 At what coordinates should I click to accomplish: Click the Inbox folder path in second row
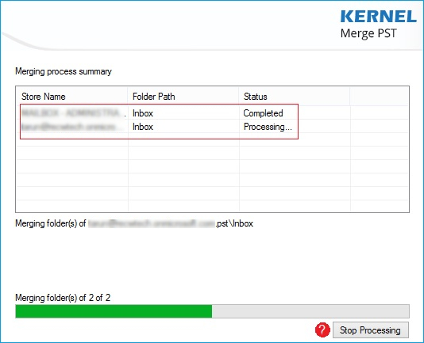click(x=143, y=127)
